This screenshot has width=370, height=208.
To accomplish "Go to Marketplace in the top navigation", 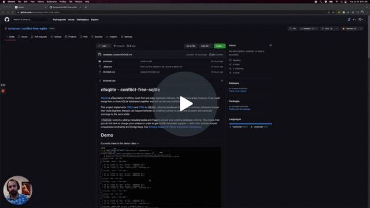I will 83,20.
